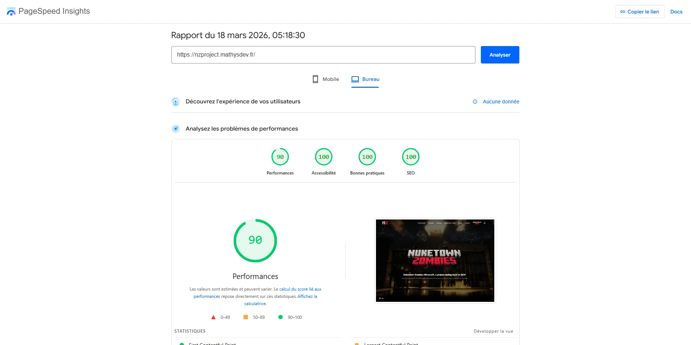This screenshot has height=345, width=691.
Task: Click the Analyser button
Action: (500, 55)
